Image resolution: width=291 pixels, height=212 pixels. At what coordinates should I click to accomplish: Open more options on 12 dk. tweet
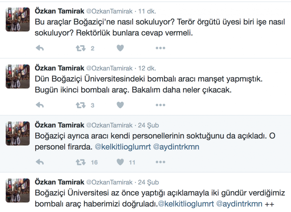point(160,105)
